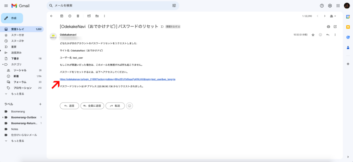The image size is (353, 162).
Task: Open the email in a new window
Action: click(335, 26)
